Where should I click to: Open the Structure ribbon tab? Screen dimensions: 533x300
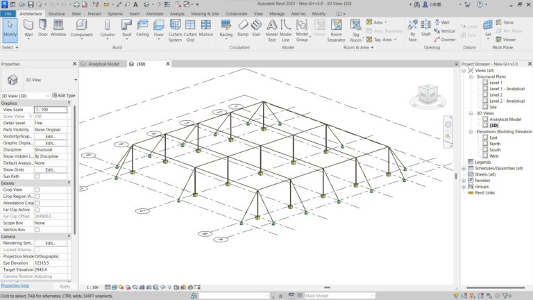[x=57, y=13]
